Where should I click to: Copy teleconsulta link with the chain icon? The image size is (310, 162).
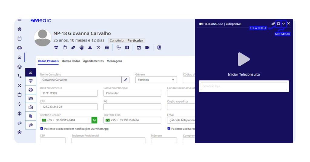pos(273,24)
